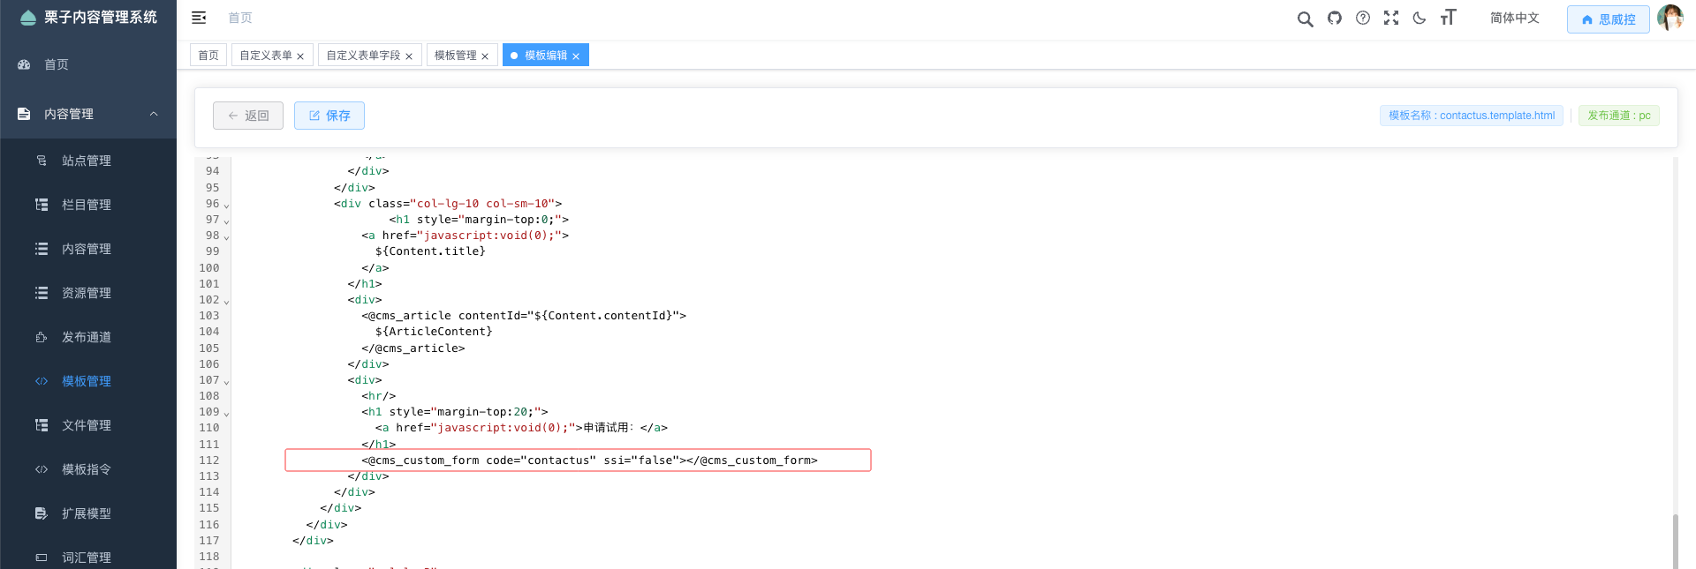Screen dimensions: 1696x569
Task: Open the user avatar menu
Action: [x=1669, y=18]
